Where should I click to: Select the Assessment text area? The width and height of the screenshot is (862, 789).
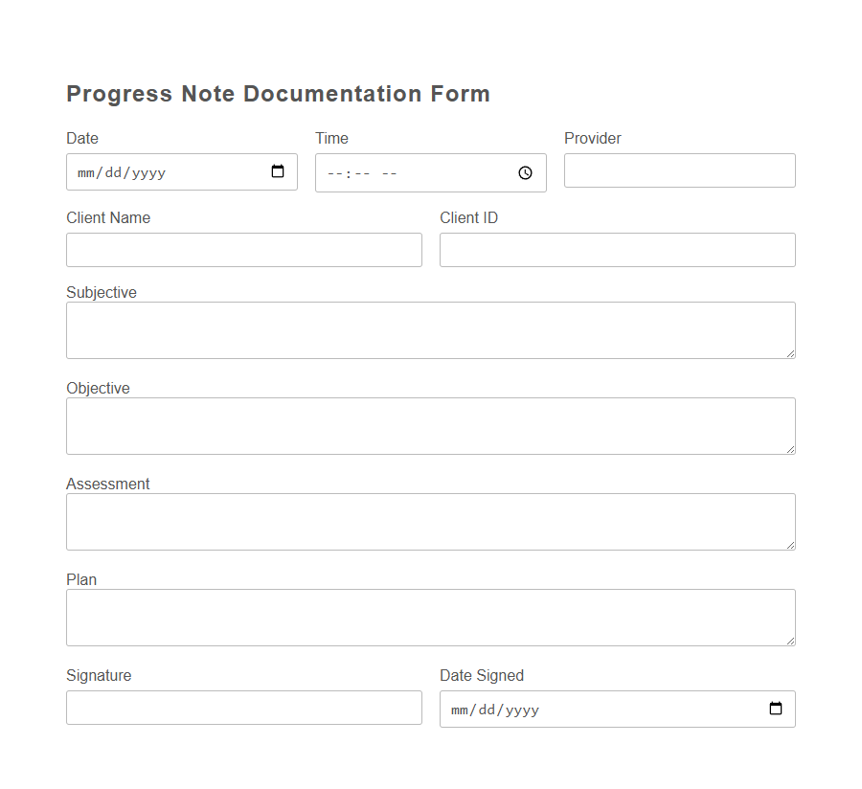click(x=430, y=521)
